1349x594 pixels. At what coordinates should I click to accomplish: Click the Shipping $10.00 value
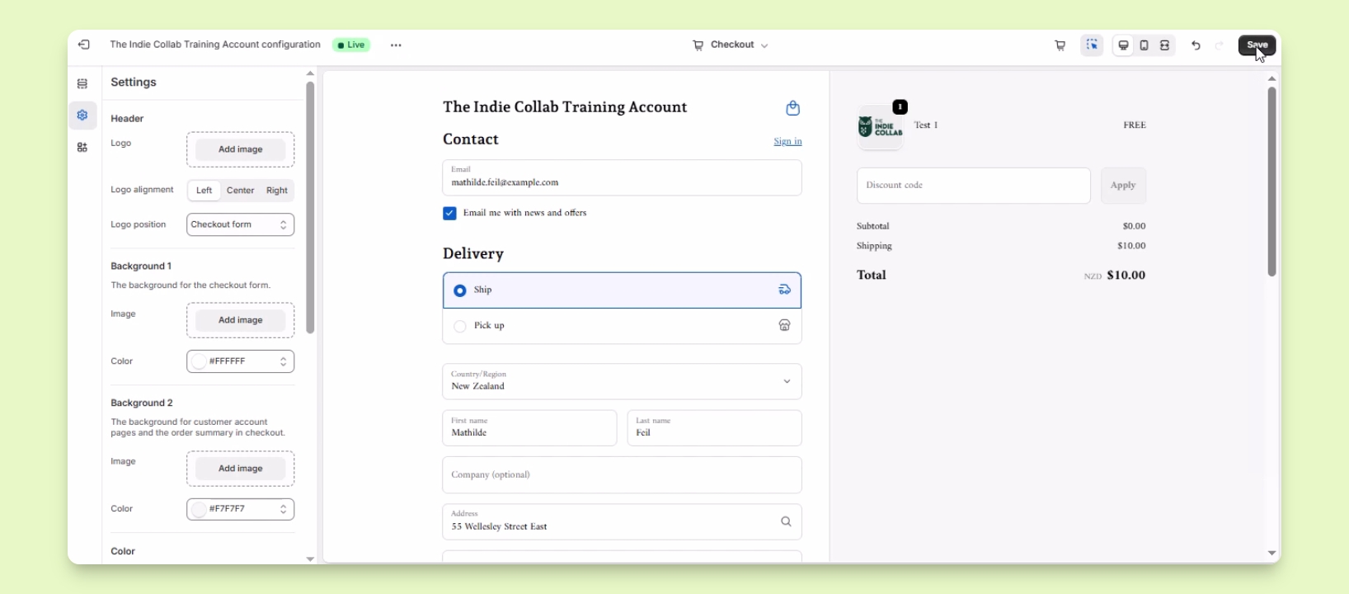point(1131,246)
